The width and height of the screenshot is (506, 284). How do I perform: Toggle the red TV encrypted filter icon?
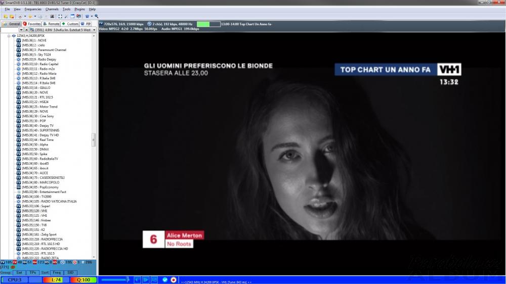[15, 262]
